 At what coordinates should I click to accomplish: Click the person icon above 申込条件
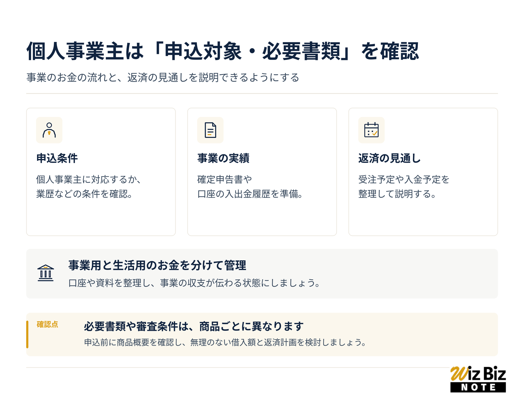pos(49,130)
